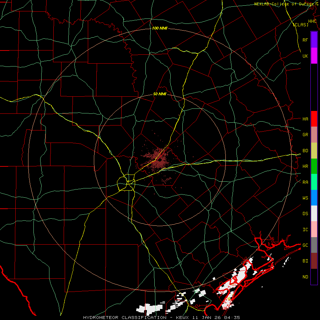Click the 'RF' legend label
The image size is (320, 320).
click(x=305, y=40)
